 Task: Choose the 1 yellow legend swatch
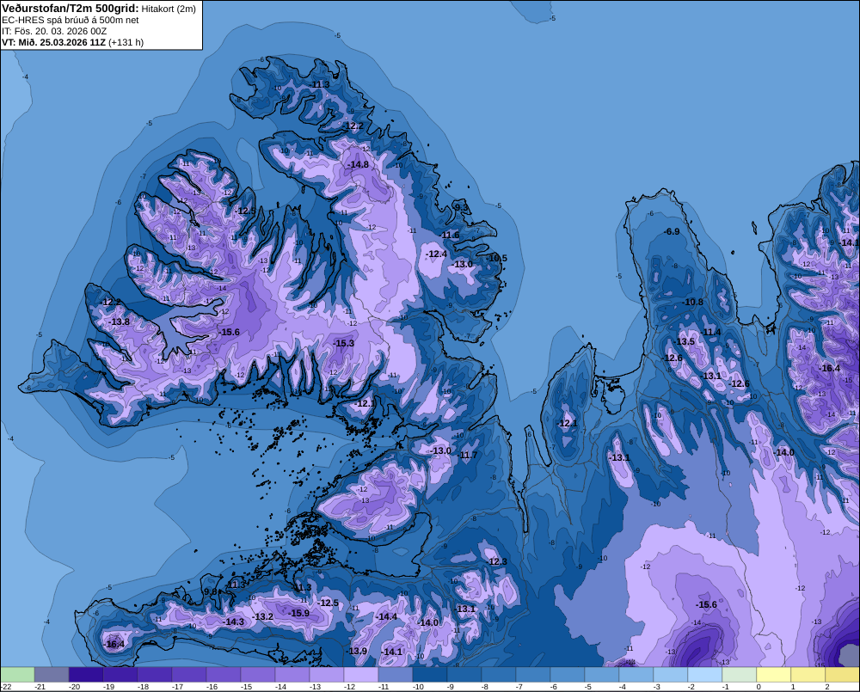click(x=808, y=675)
